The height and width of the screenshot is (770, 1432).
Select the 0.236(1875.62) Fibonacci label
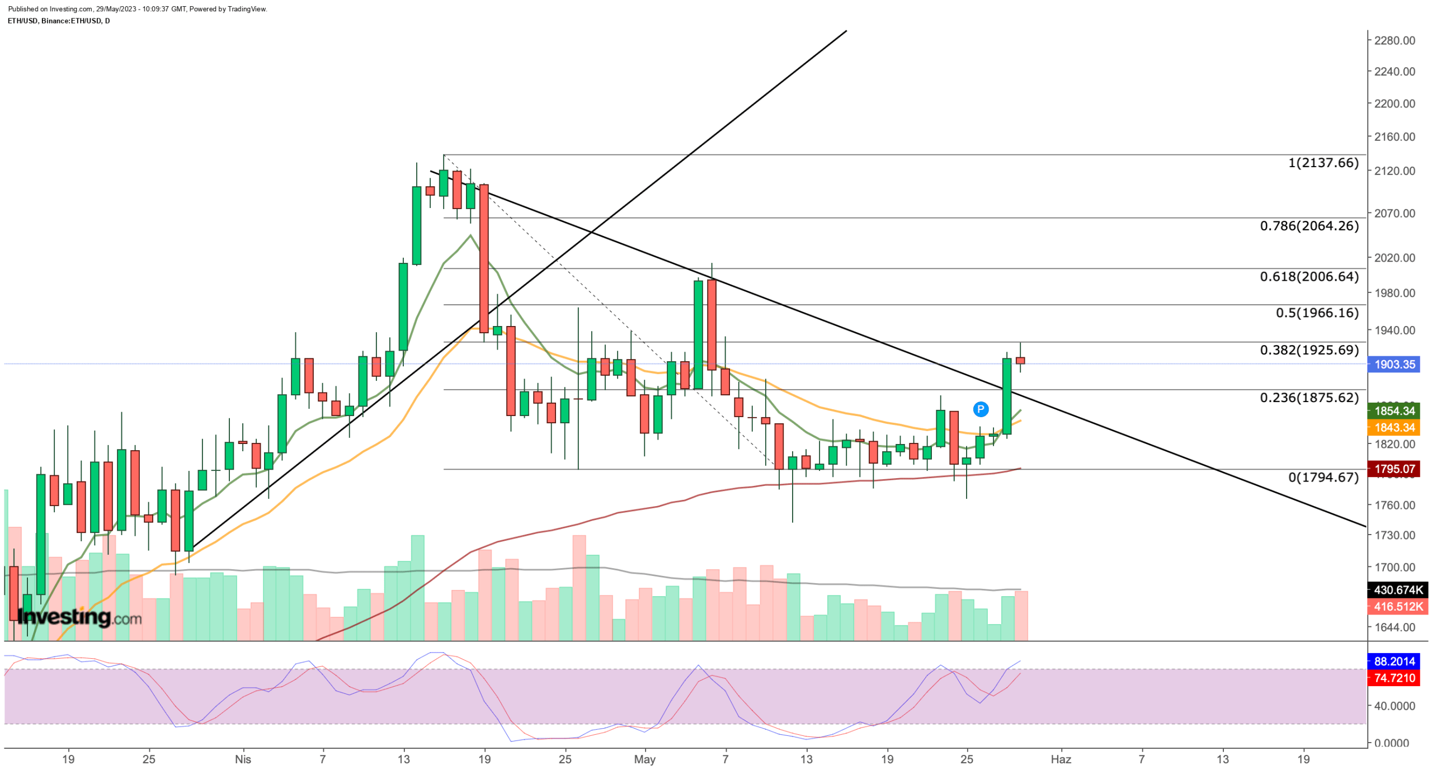[1309, 398]
